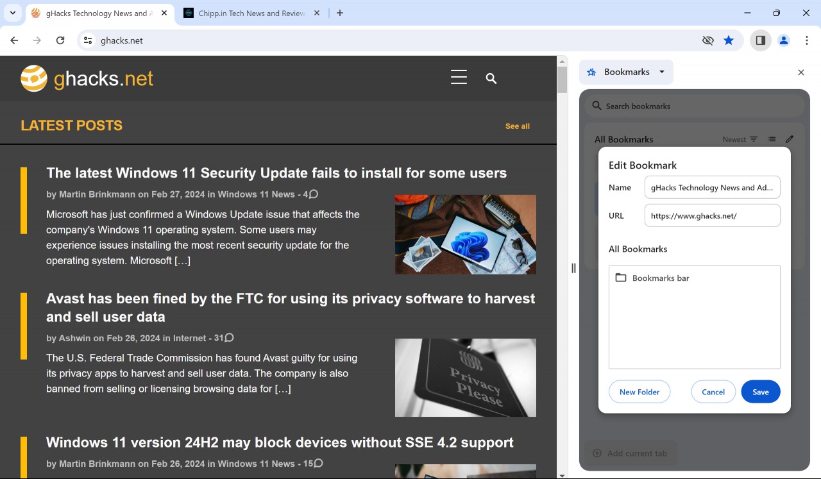Screen dimensions: 821x479
Task: Toggle the Chrome side panel button
Action: click(x=760, y=40)
